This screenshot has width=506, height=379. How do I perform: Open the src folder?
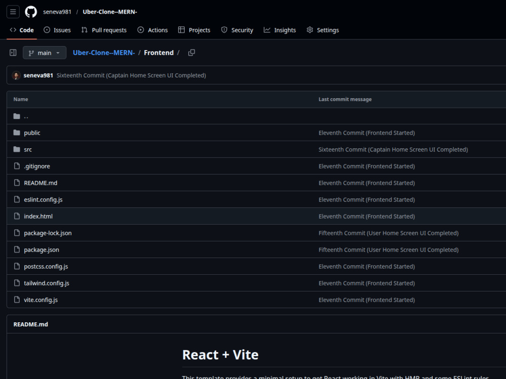[x=28, y=150]
